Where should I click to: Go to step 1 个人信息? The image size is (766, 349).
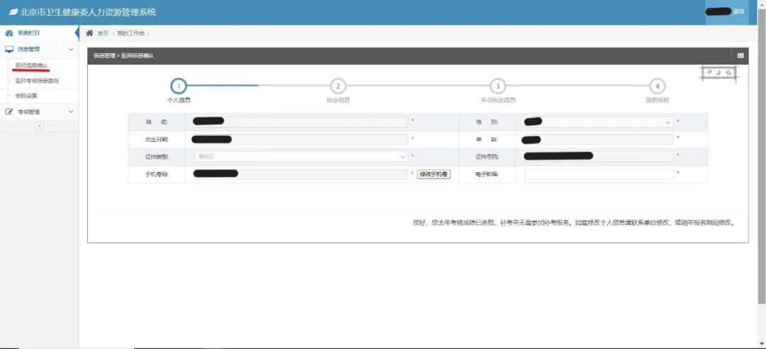(178, 87)
